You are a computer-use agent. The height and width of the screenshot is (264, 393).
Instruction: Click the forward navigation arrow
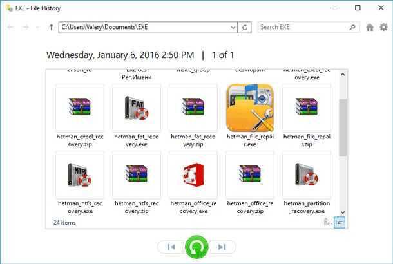25,27
